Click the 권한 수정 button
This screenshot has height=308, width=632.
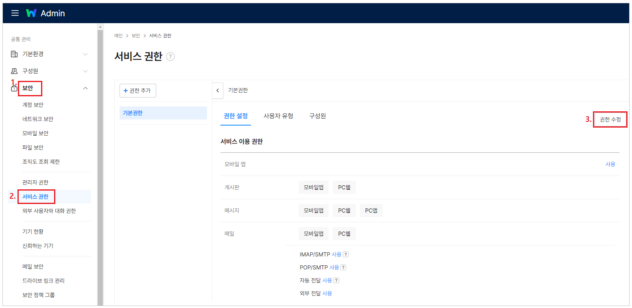(610, 119)
